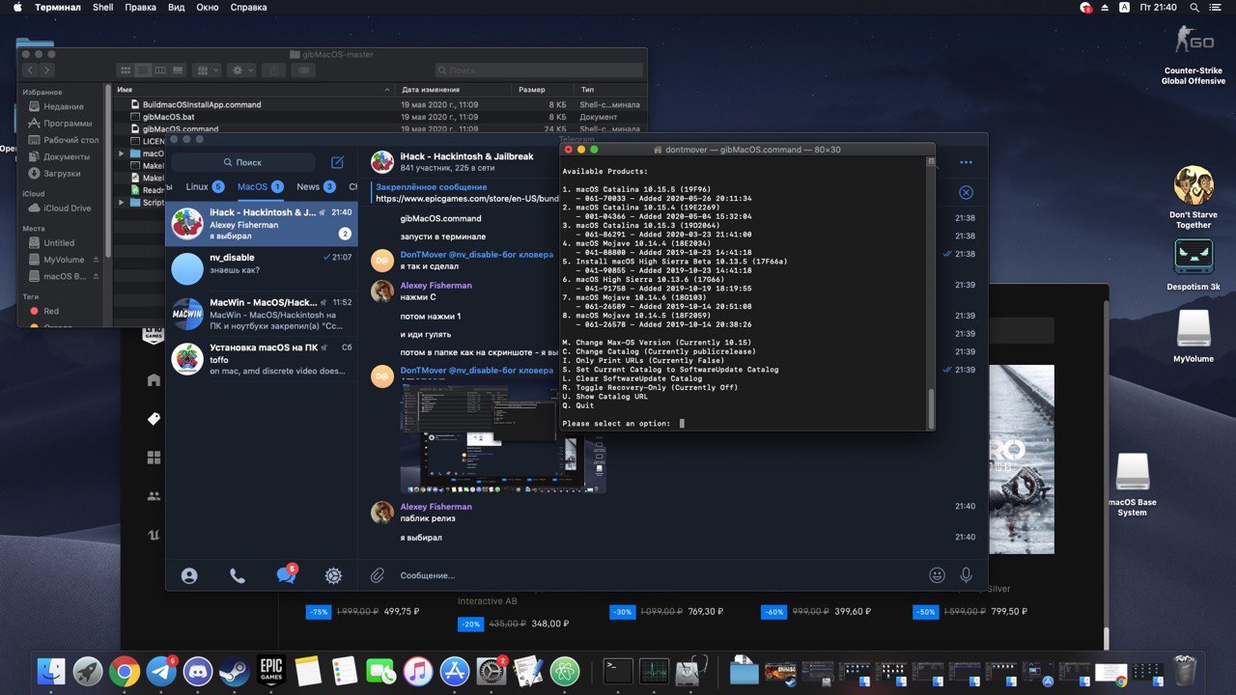This screenshot has height=695, width=1236.
Task: Click Alexey Fisherman sender name
Action: point(435,286)
